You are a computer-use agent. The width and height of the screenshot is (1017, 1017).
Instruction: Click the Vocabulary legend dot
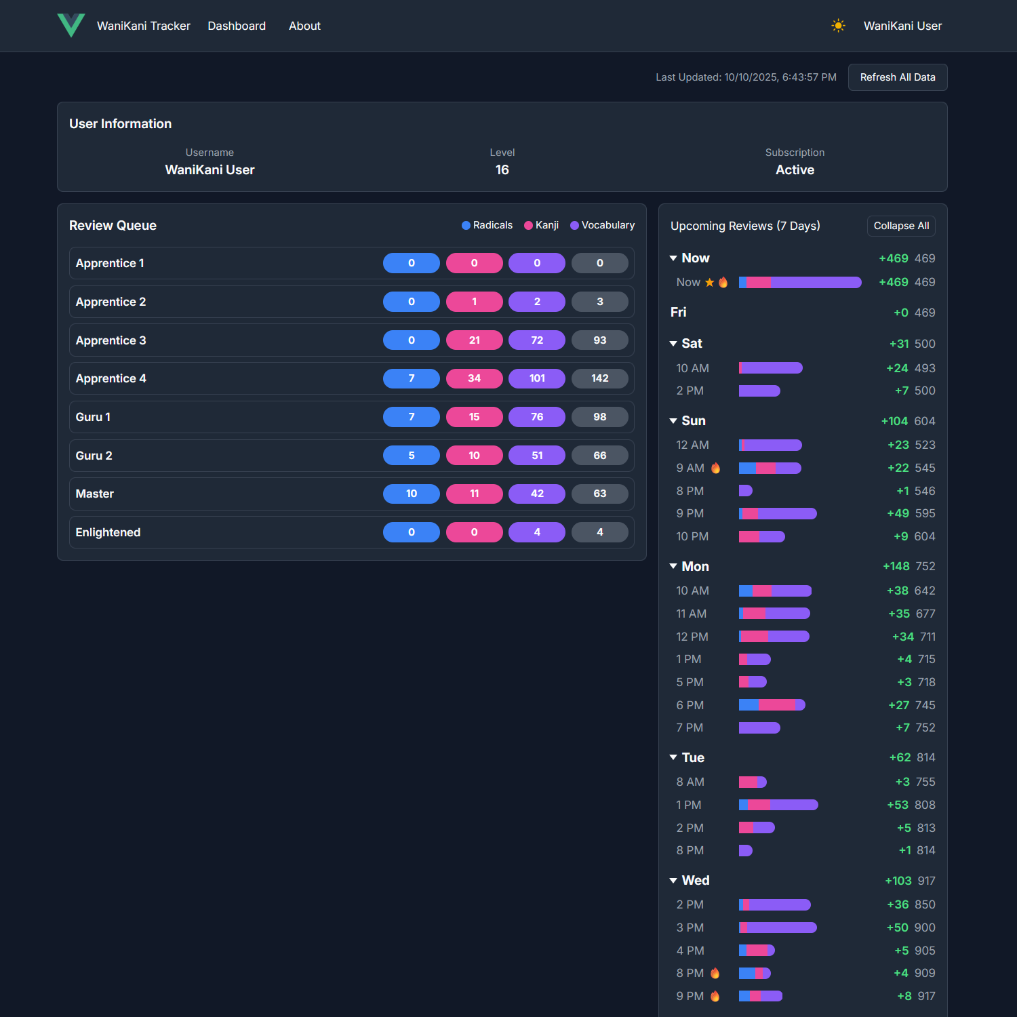[x=575, y=225]
